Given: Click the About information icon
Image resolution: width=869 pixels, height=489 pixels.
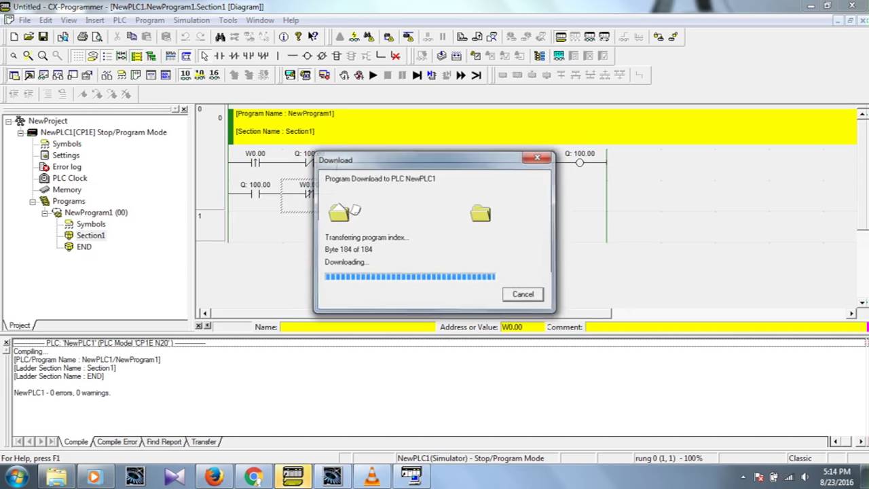Looking at the screenshot, I should [283, 37].
